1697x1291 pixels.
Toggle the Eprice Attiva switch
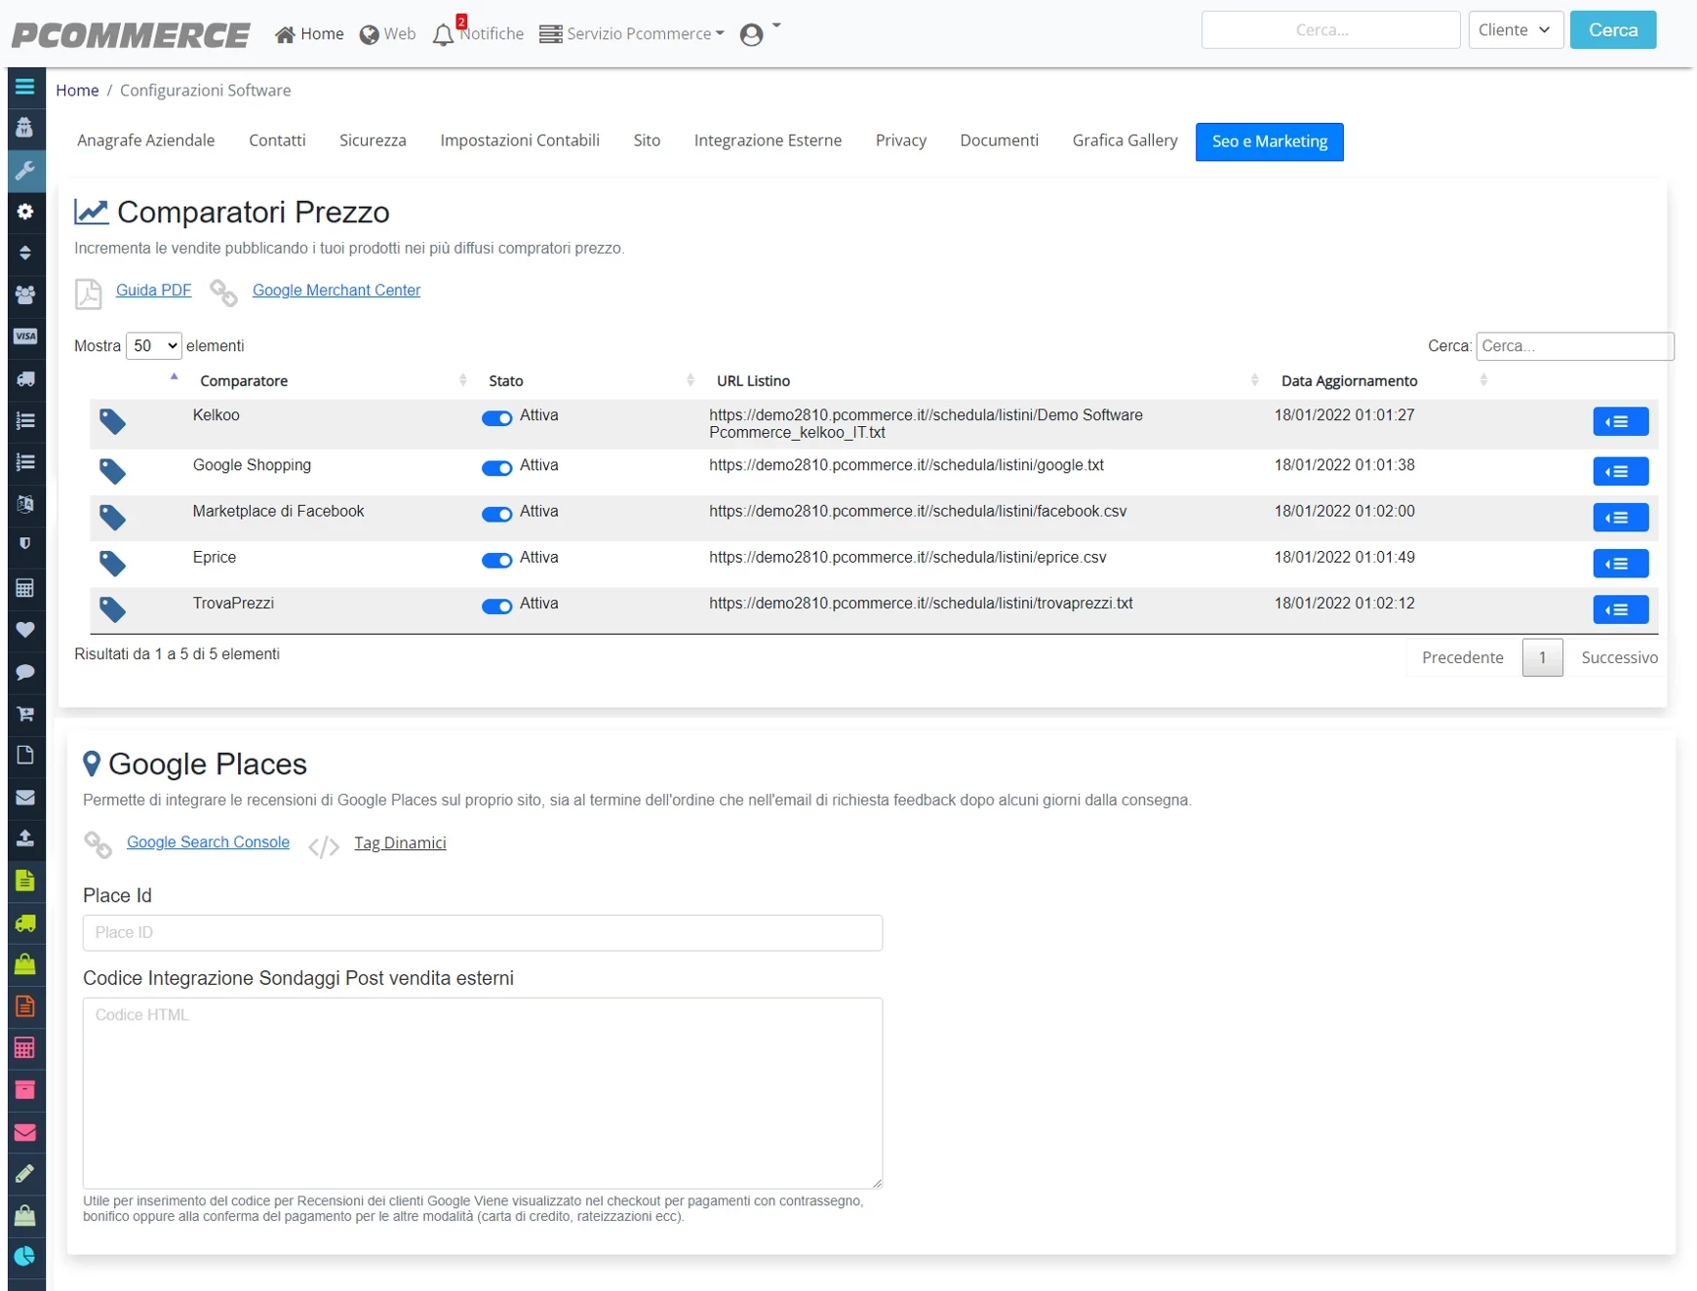[x=496, y=560]
